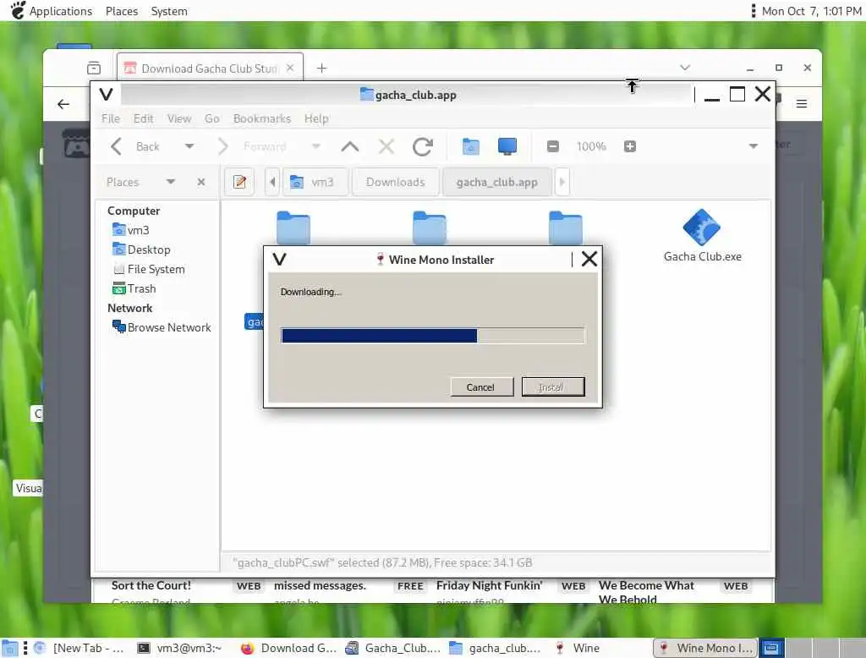Close the Places side pane
This screenshot has width=866, height=658.
(201, 182)
